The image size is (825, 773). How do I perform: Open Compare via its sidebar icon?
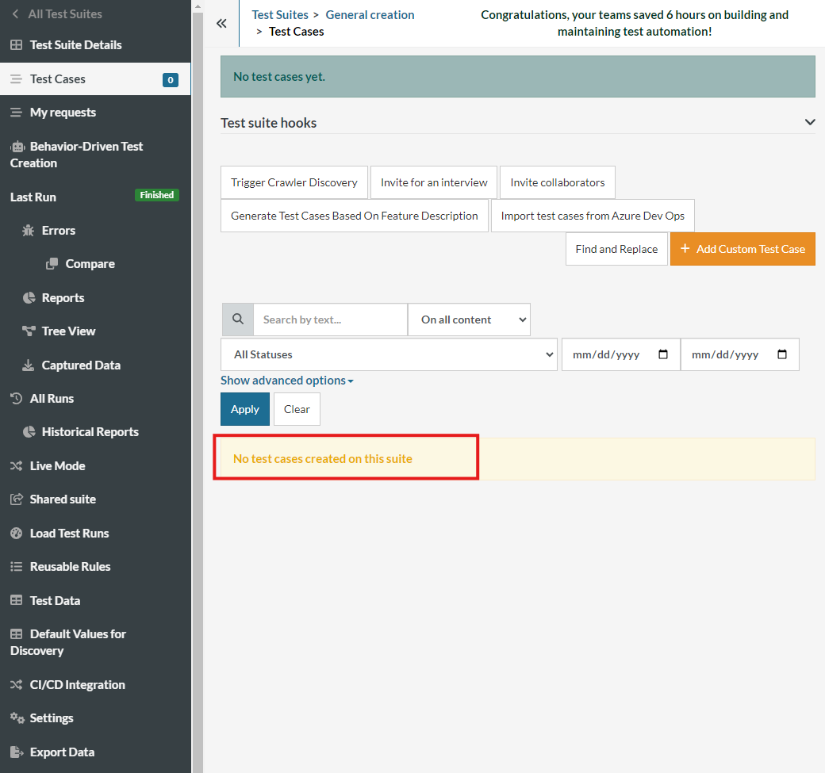pyautogui.click(x=51, y=263)
